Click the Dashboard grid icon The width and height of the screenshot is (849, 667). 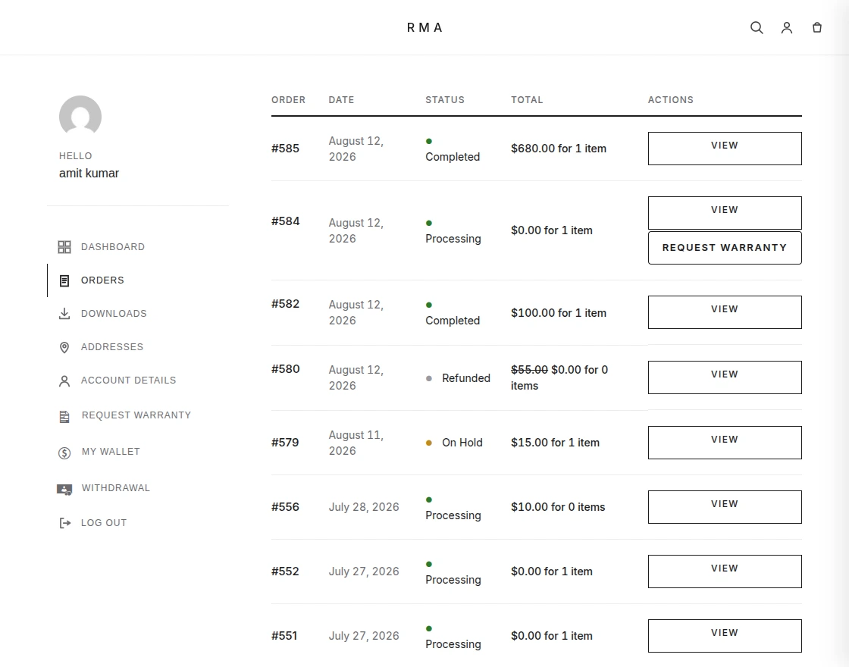pos(64,247)
